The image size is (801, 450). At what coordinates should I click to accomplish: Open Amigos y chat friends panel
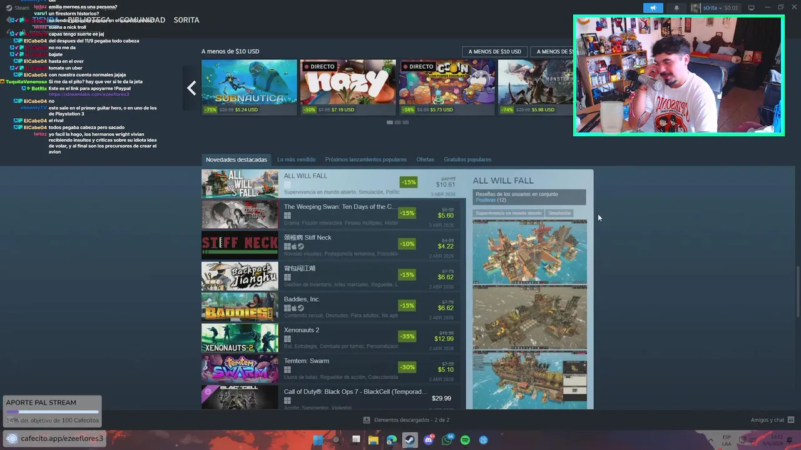click(x=772, y=420)
